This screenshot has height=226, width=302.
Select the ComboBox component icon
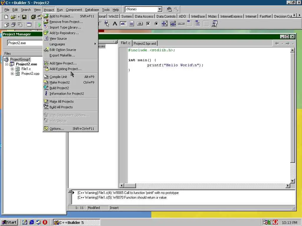pyautogui.click(x=173, y=24)
